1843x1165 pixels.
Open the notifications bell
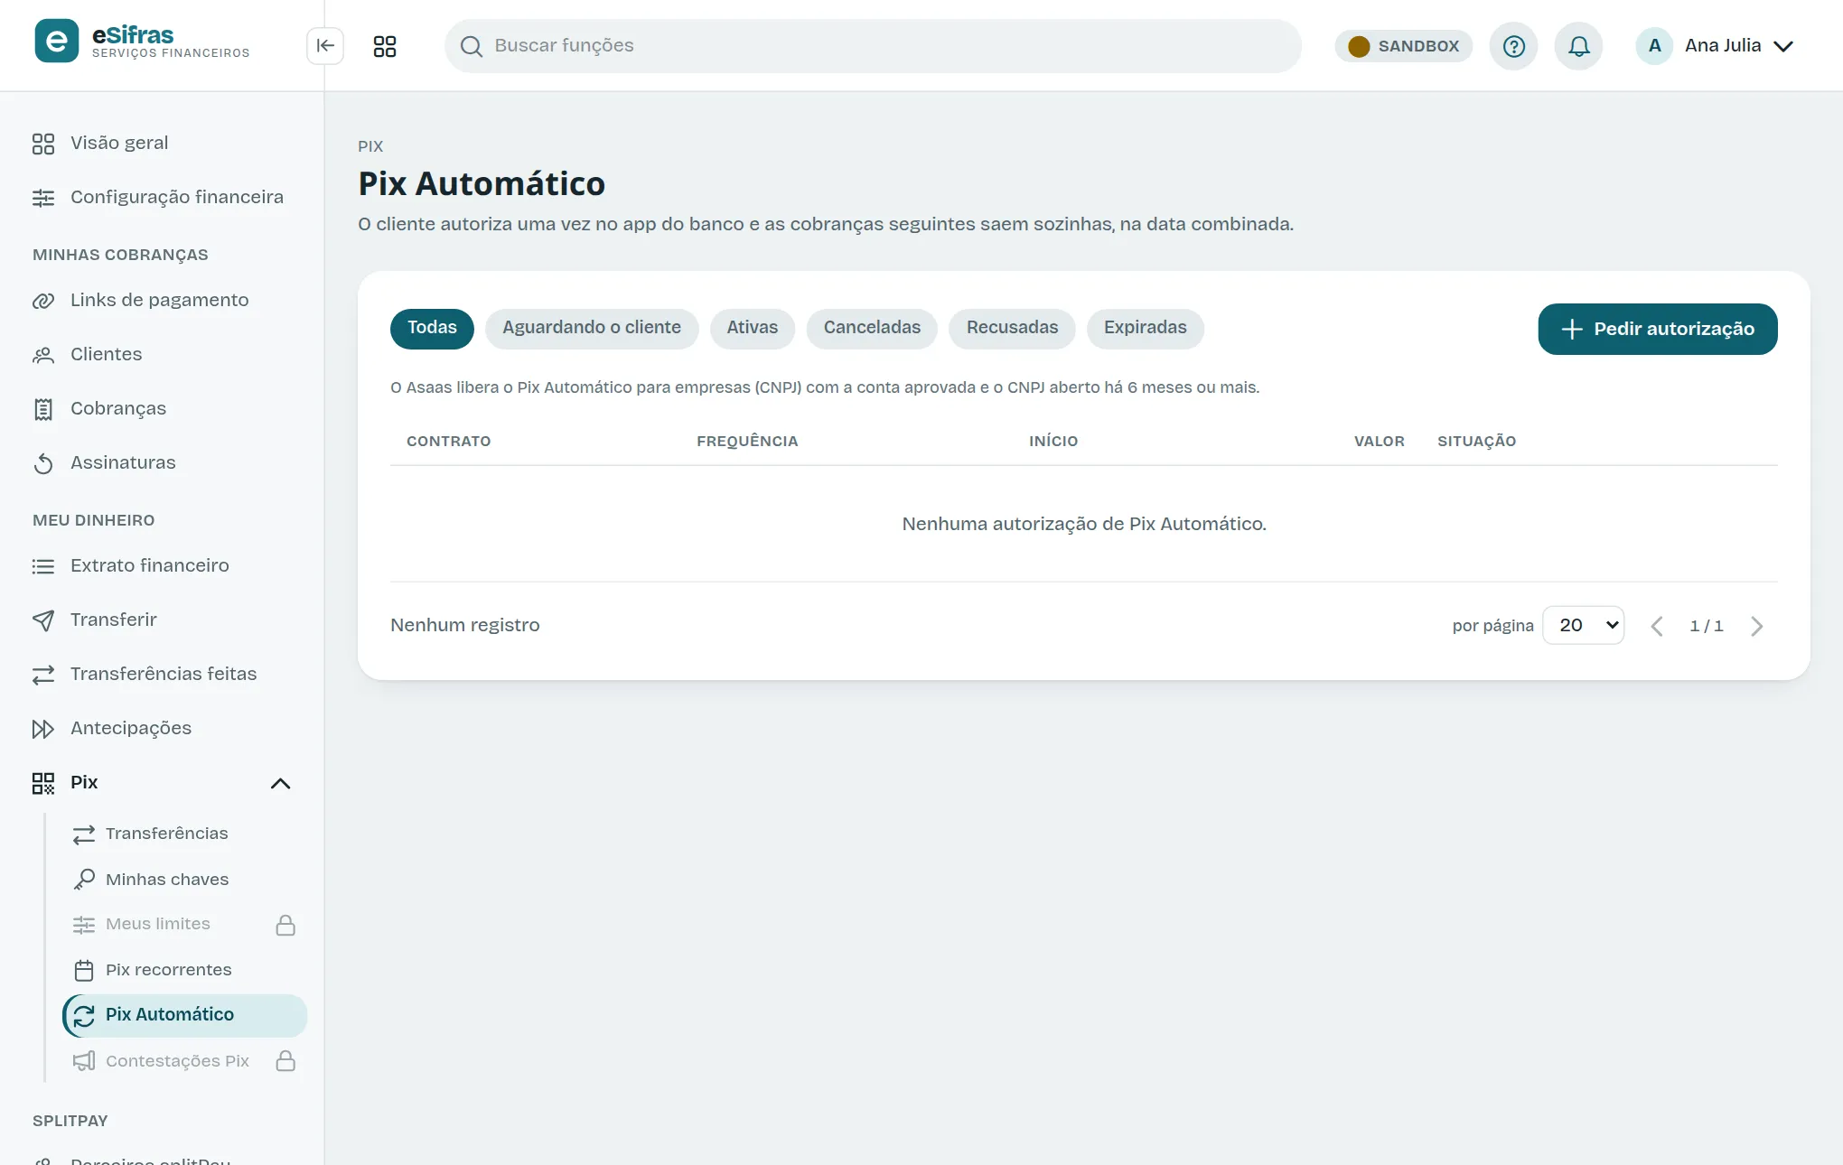point(1578,46)
